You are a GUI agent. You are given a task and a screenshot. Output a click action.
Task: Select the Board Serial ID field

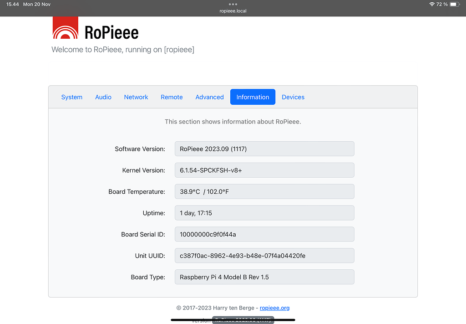[x=264, y=234]
